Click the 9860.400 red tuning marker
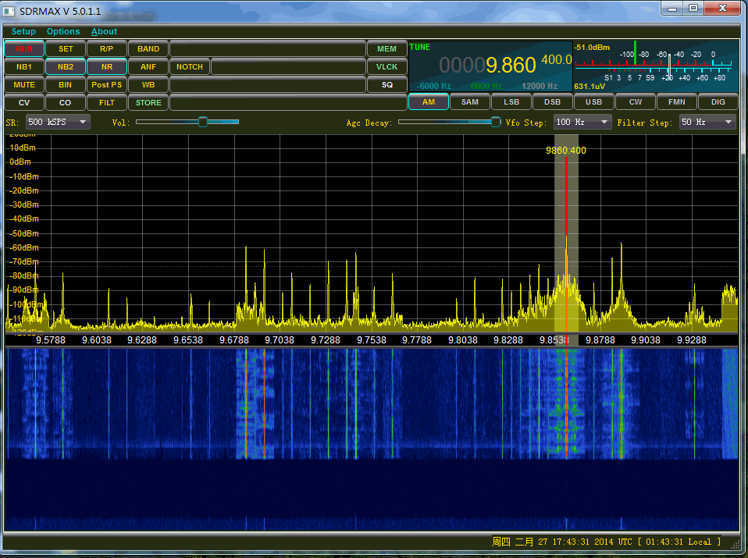Image resolution: width=748 pixels, height=558 pixels. (566, 246)
